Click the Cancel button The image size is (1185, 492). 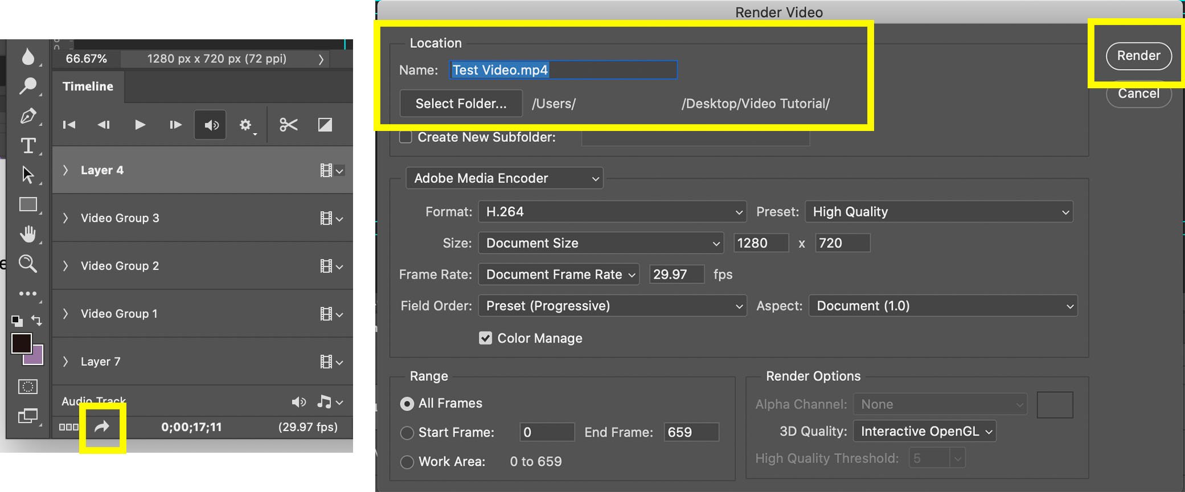(x=1138, y=93)
